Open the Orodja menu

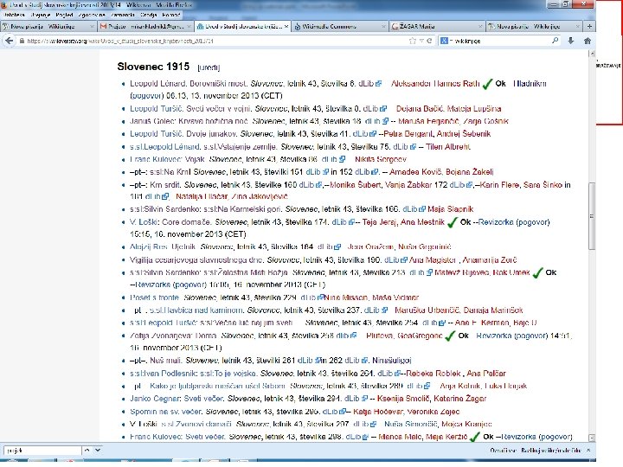[149, 15]
